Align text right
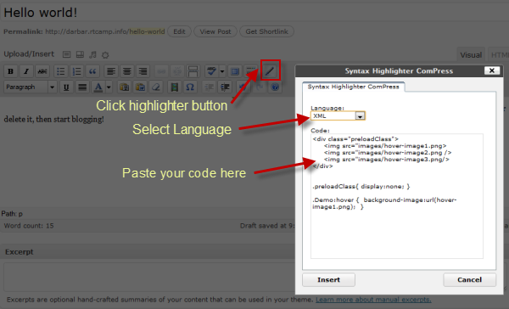509x309 pixels. click(x=143, y=71)
